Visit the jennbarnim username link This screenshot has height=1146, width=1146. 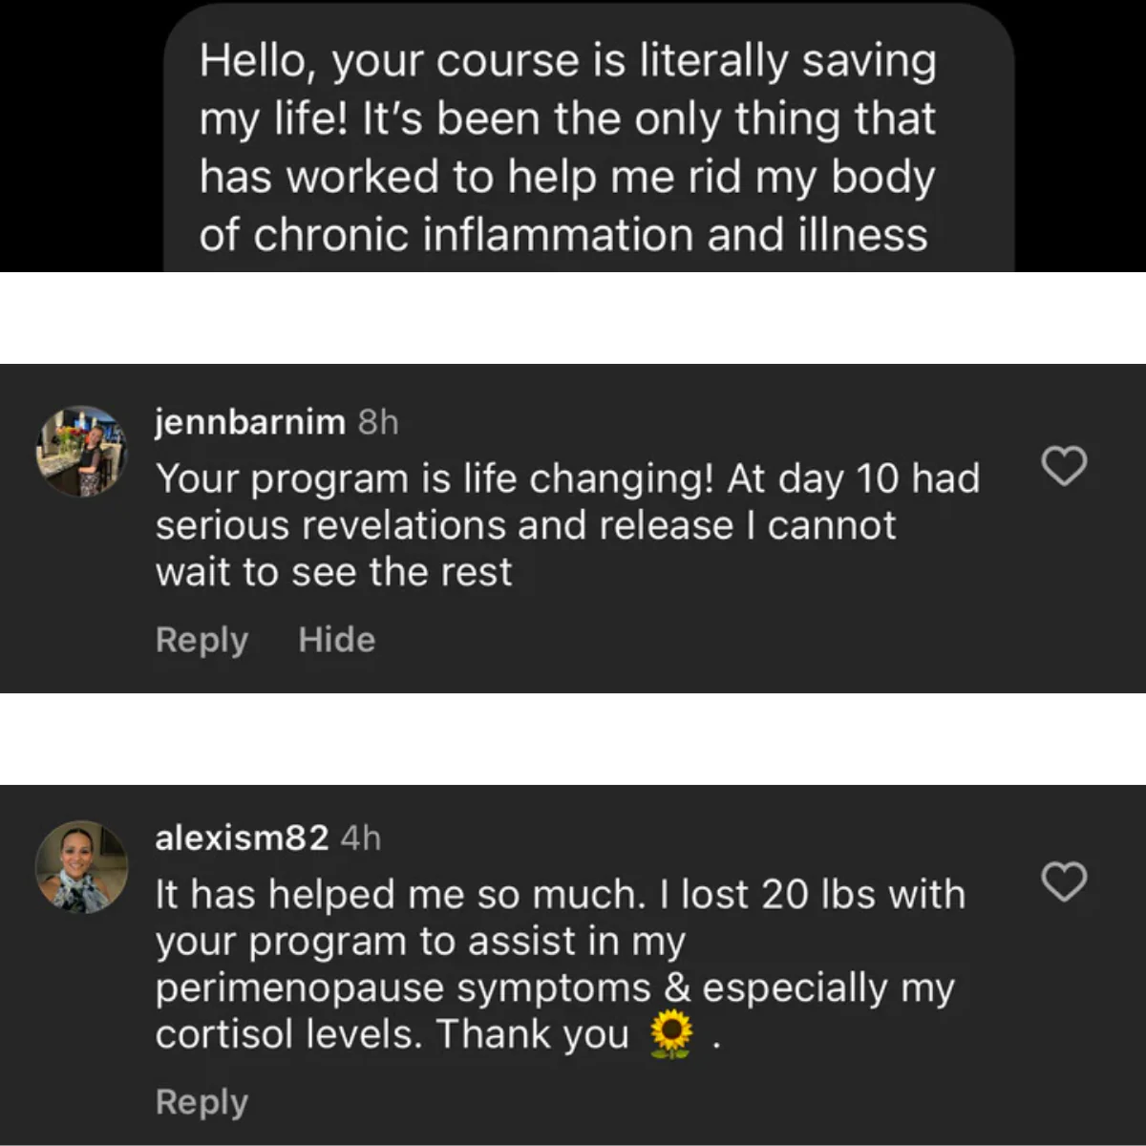click(x=250, y=421)
